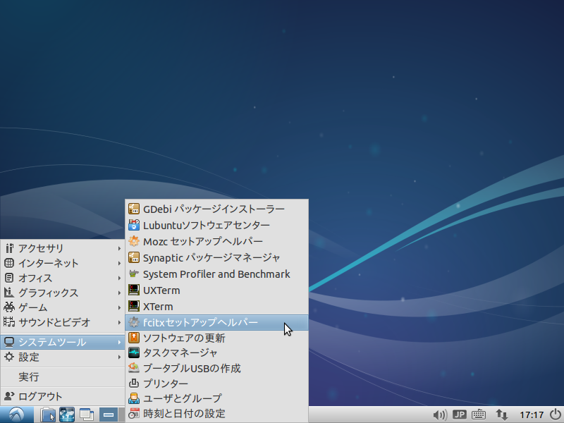The height and width of the screenshot is (423, 564).
Task: Select the fcitx セットアップヘルパー entry
Action: click(x=197, y=322)
